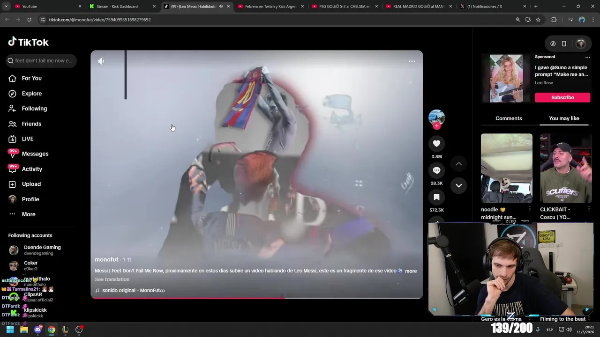This screenshot has width=600, height=337.
Task: Open File Explorer from the taskbar
Action: [24, 330]
